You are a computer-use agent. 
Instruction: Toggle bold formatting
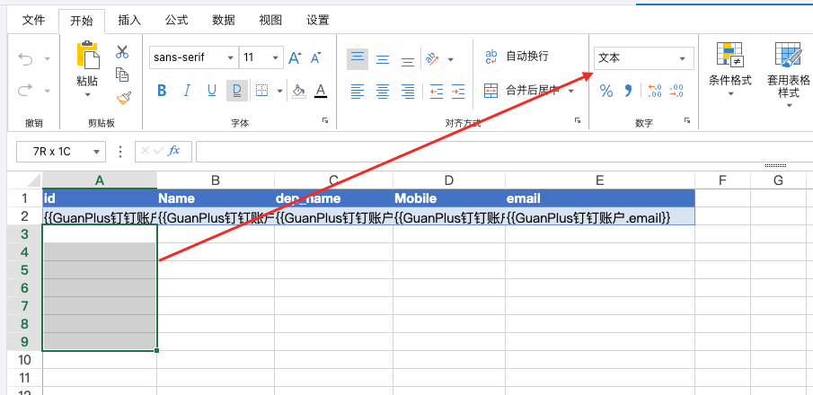click(162, 92)
